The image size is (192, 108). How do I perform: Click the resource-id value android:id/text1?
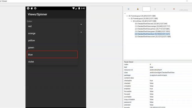tap(156, 70)
